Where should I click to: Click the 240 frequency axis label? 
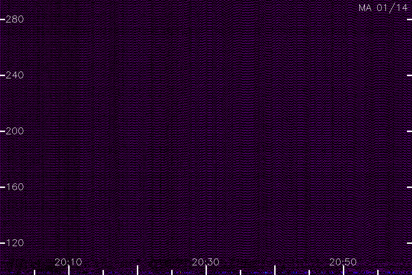coord(15,75)
